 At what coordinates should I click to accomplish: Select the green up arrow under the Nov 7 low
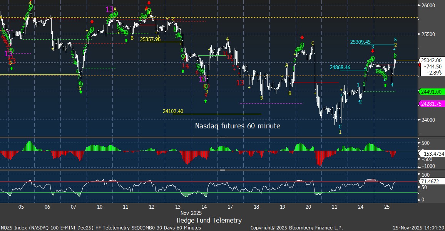tap(80, 92)
